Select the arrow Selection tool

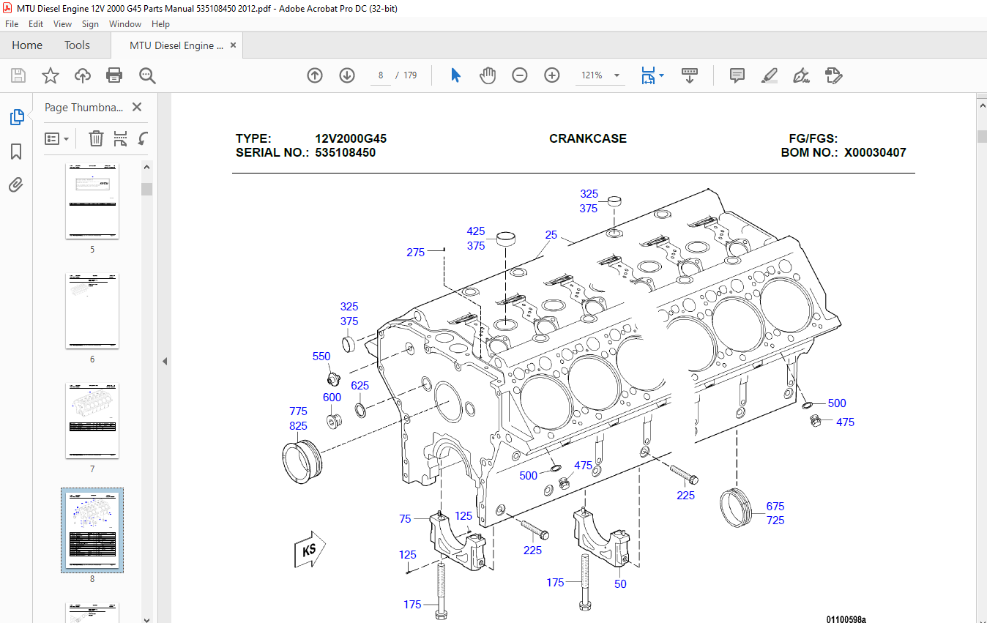455,75
